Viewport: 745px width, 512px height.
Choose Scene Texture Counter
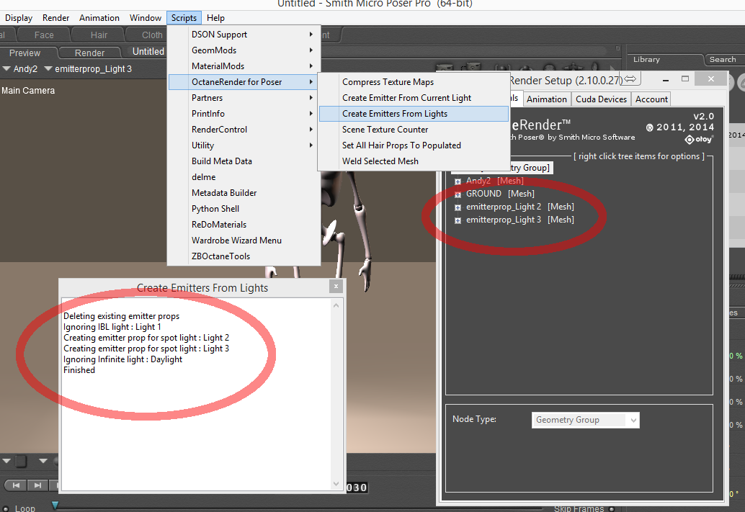coord(414,129)
